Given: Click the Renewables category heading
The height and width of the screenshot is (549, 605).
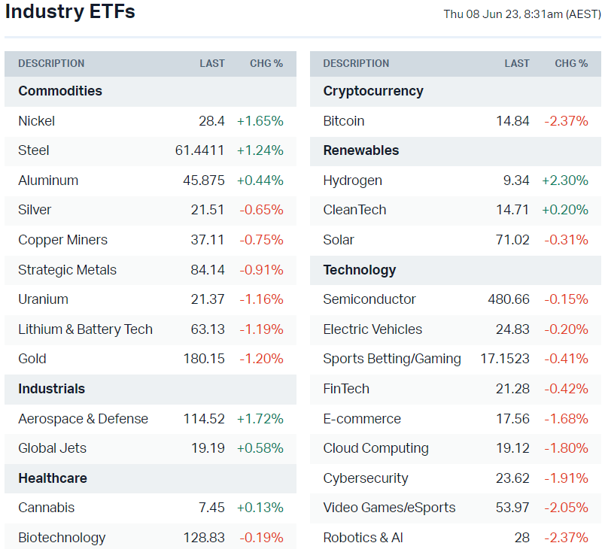Looking at the screenshot, I should [x=361, y=150].
